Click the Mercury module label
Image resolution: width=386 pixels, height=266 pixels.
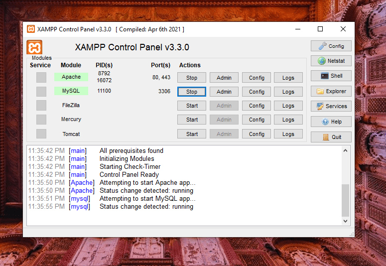(71, 119)
